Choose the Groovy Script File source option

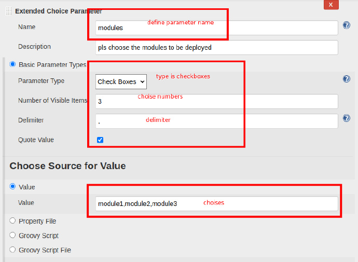click(x=12, y=250)
